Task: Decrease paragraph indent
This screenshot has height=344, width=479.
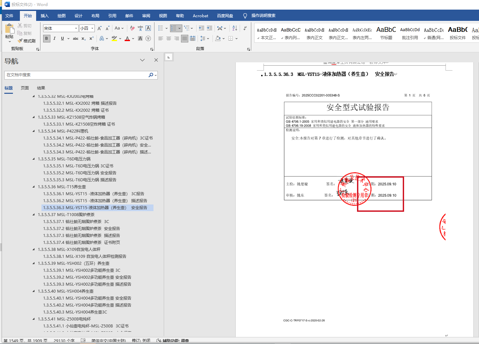Action: pos(202,29)
